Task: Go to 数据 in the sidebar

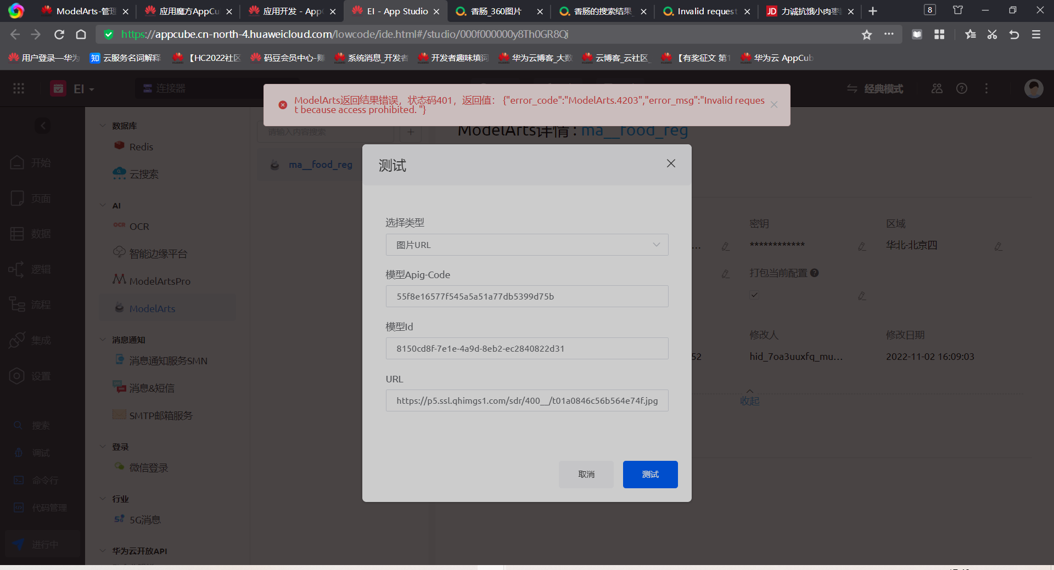Action: 31,234
